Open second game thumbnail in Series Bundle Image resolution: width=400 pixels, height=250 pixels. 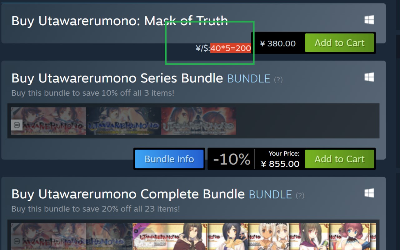click(123, 121)
